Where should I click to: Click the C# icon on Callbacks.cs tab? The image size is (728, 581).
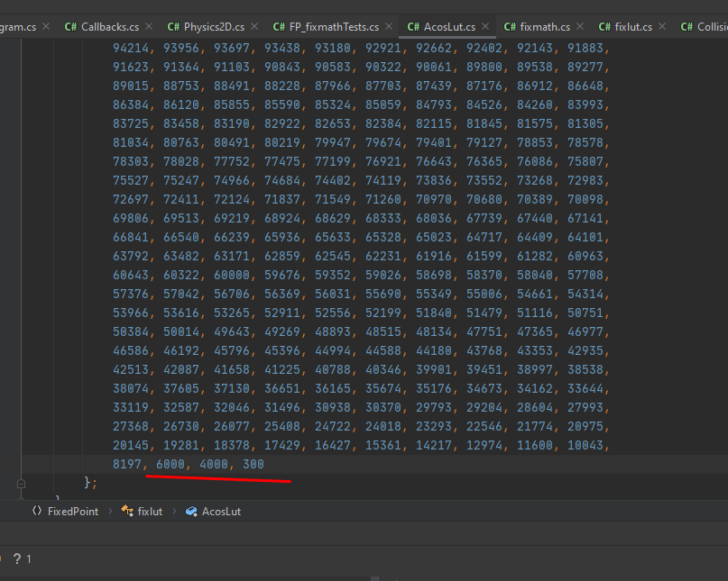tap(70, 27)
